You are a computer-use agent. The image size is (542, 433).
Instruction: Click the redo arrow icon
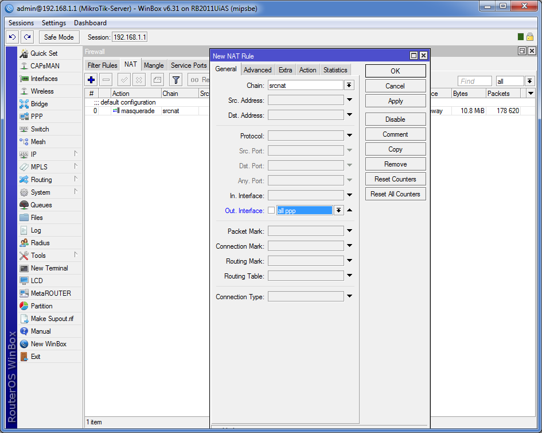point(27,37)
